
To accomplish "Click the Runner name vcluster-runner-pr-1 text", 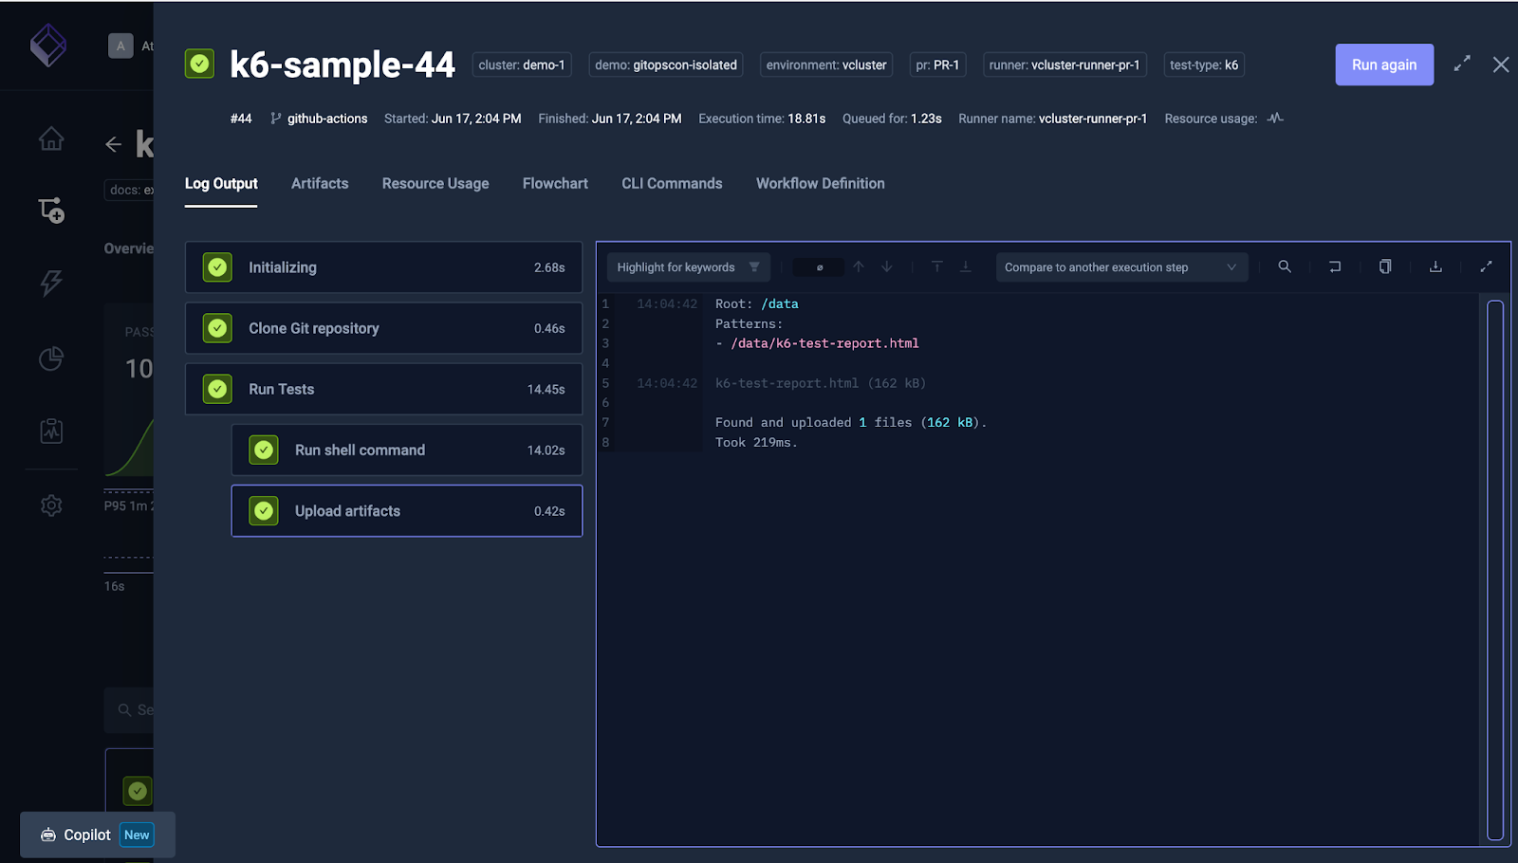I will 1093,119.
